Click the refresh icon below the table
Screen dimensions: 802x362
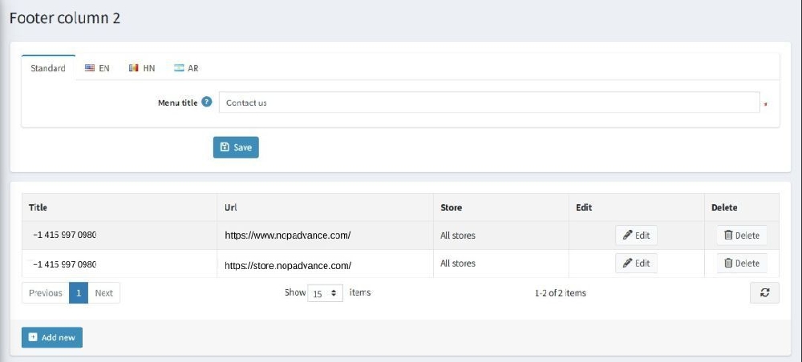pos(764,293)
